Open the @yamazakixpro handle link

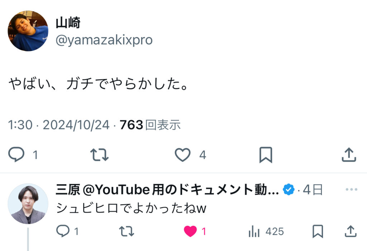tap(104, 40)
